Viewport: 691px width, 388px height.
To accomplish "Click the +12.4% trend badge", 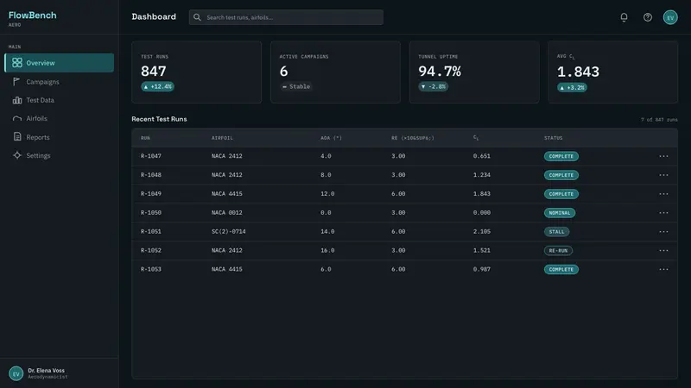I will (158, 87).
